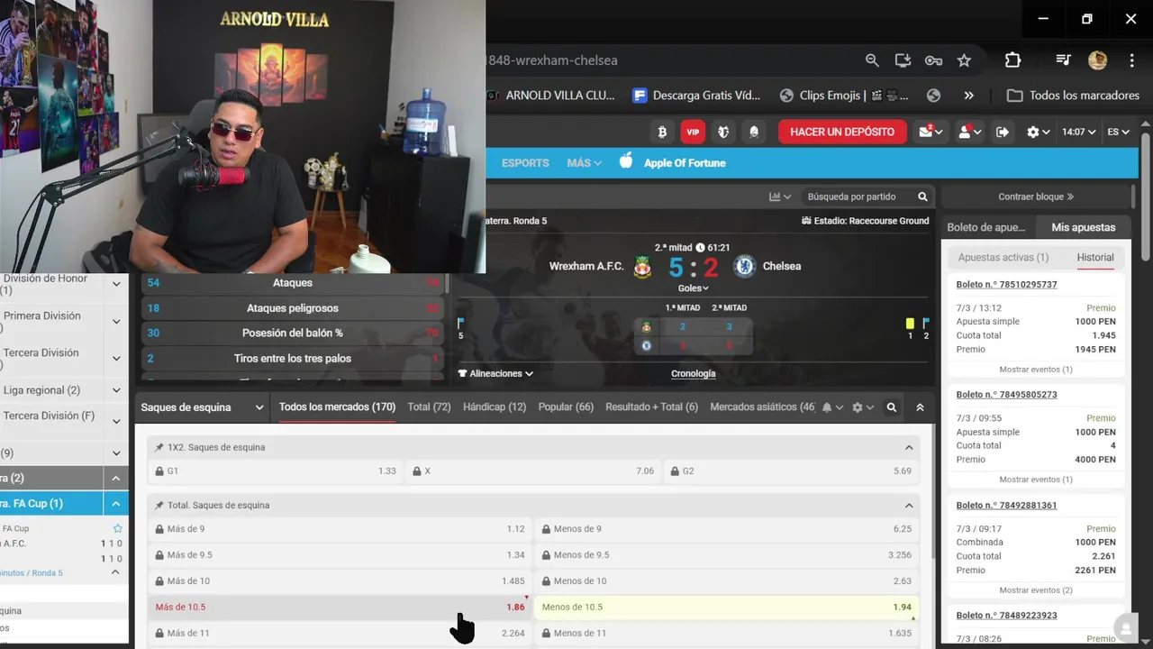Click the markets search magnifier icon
The height and width of the screenshot is (649, 1153).
click(x=891, y=407)
